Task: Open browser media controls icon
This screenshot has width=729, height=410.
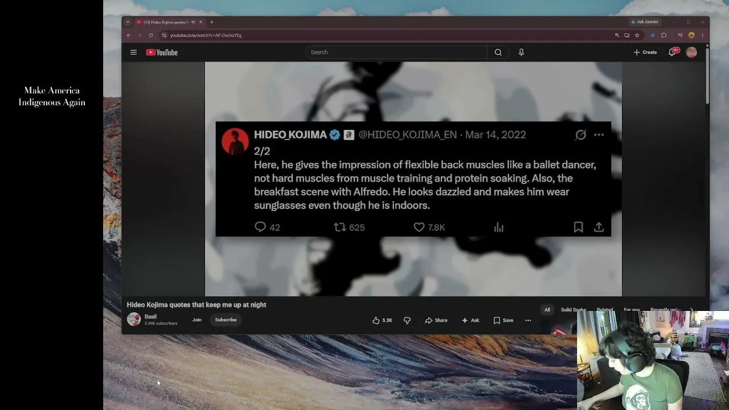Action: 680,35
